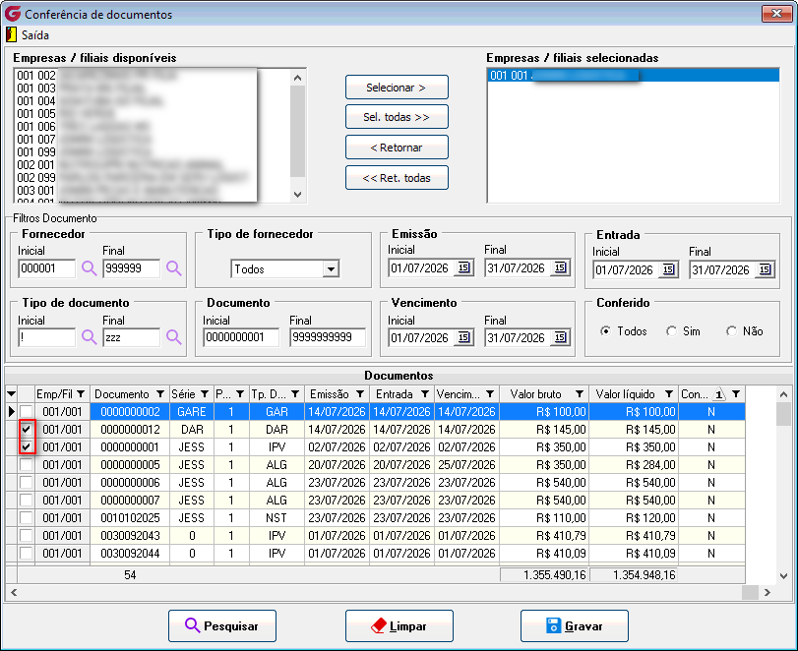798x651 pixels.
Task: Click the Selecionar > button
Action: (x=397, y=88)
